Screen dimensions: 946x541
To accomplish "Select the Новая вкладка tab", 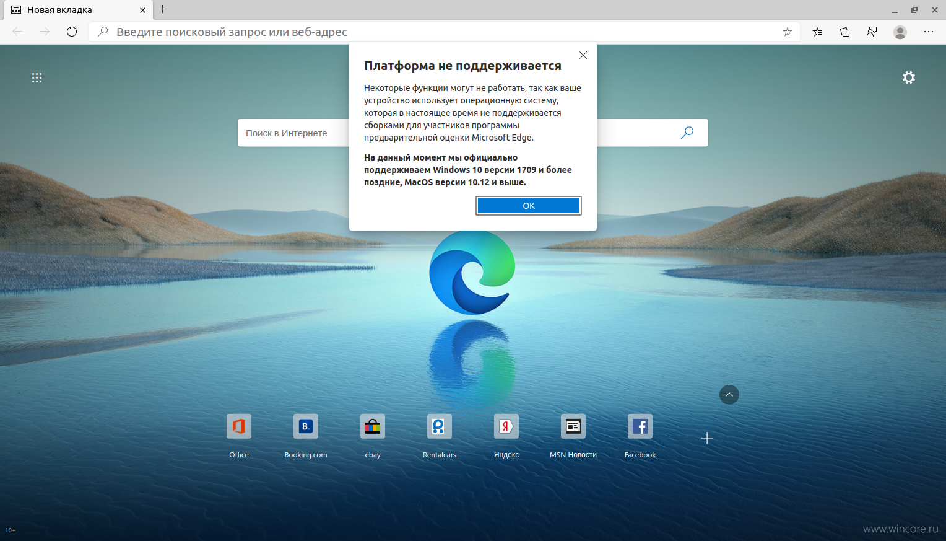I will click(x=78, y=10).
